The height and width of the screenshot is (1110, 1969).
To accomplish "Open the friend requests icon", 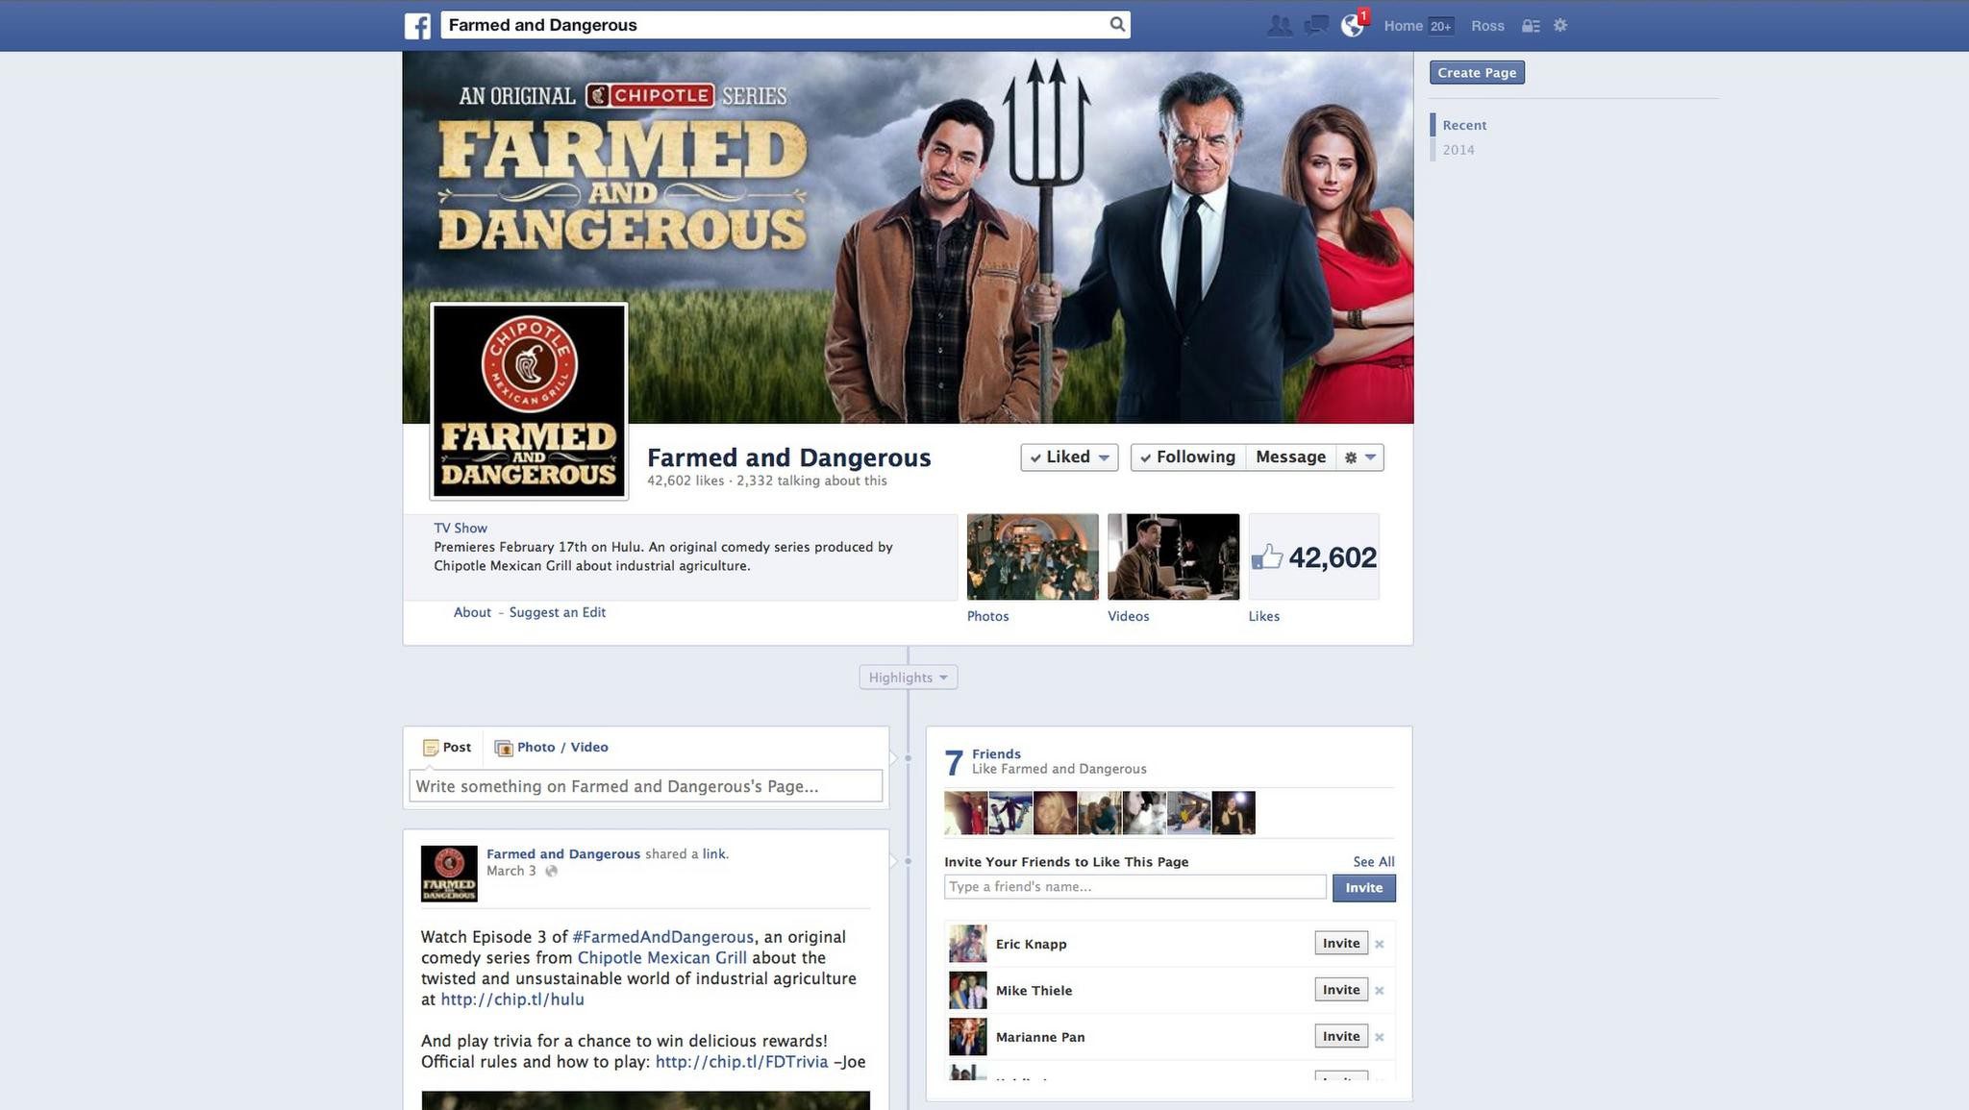I will coord(1279,26).
